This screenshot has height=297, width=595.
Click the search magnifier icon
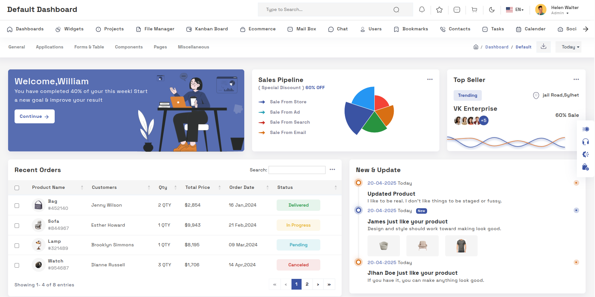tap(396, 10)
